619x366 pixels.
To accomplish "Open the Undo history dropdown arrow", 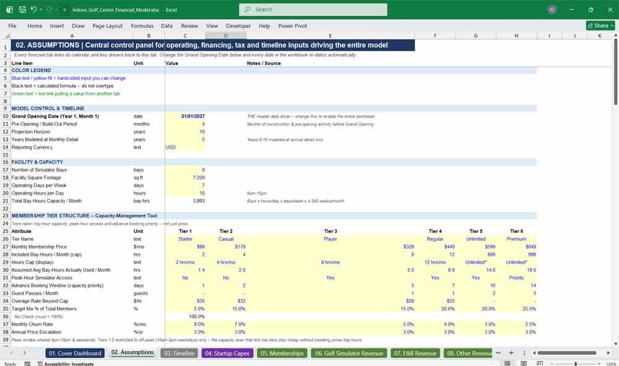I will click(x=41, y=9).
